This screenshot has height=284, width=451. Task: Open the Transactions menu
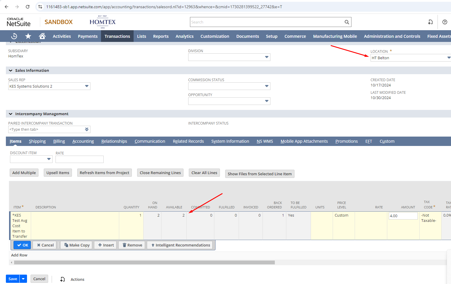pos(117,36)
